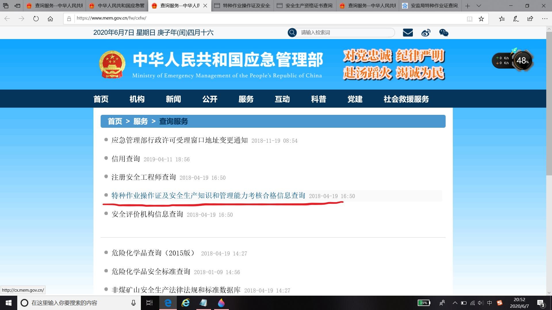Open browser settings ellipsis menu
This screenshot has height=310, width=552.
(545, 19)
